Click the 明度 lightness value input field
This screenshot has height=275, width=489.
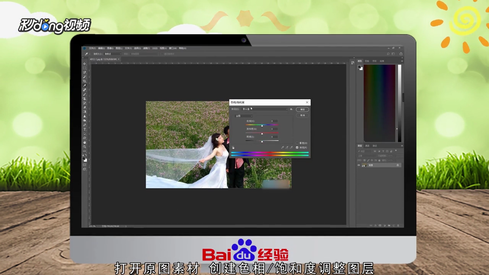pos(274,137)
